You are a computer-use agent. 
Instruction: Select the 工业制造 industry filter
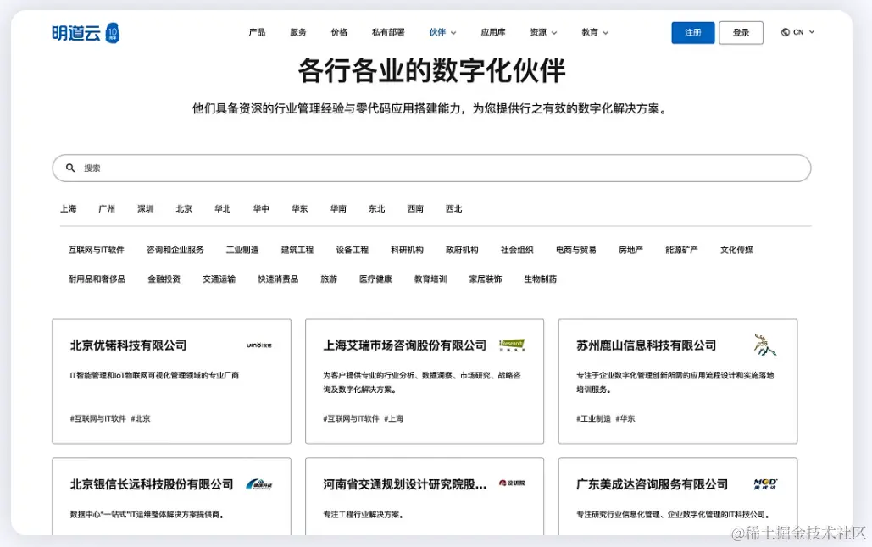[242, 250]
